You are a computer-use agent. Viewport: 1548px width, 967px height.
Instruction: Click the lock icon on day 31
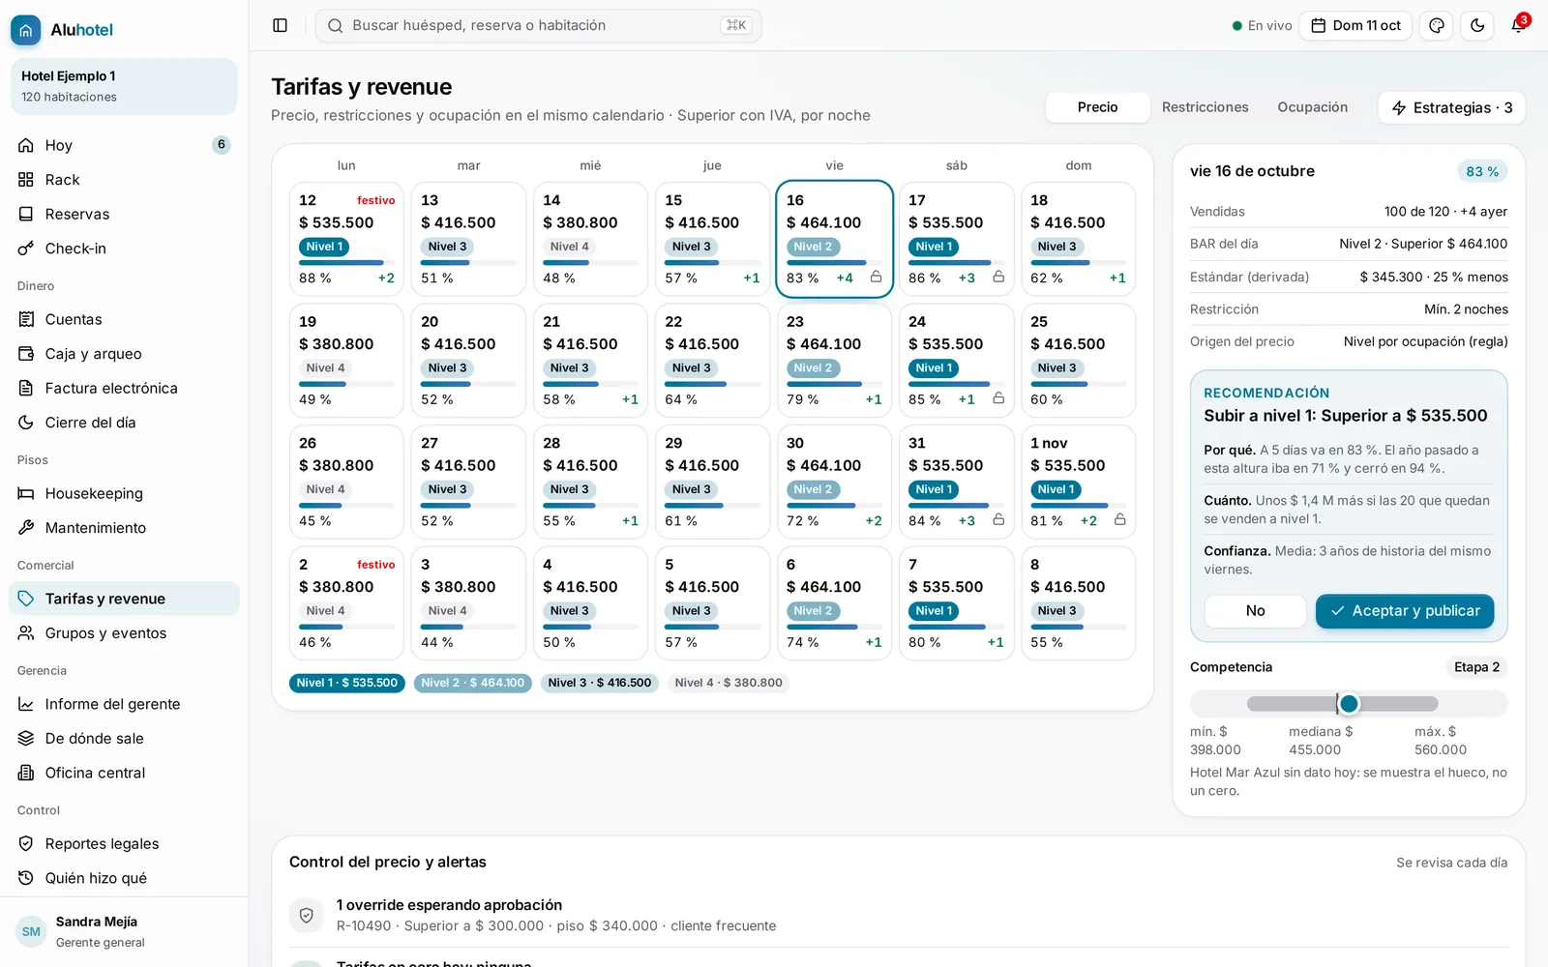[998, 520]
